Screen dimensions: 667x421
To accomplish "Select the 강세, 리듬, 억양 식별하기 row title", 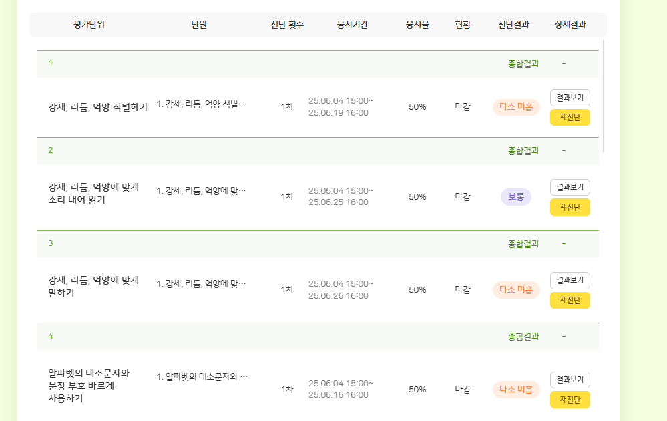I will 97,107.
